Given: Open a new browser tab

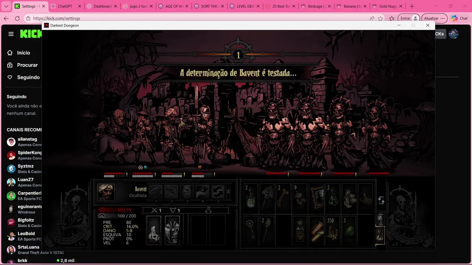Looking at the screenshot, I should pos(412,6).
